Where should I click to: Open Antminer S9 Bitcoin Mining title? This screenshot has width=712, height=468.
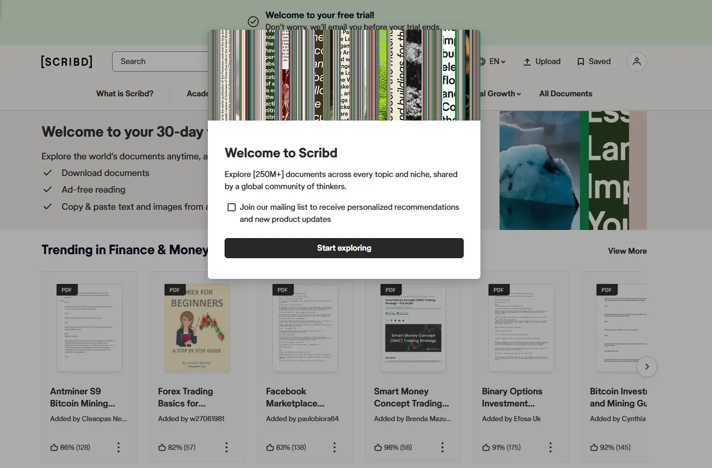83,397
